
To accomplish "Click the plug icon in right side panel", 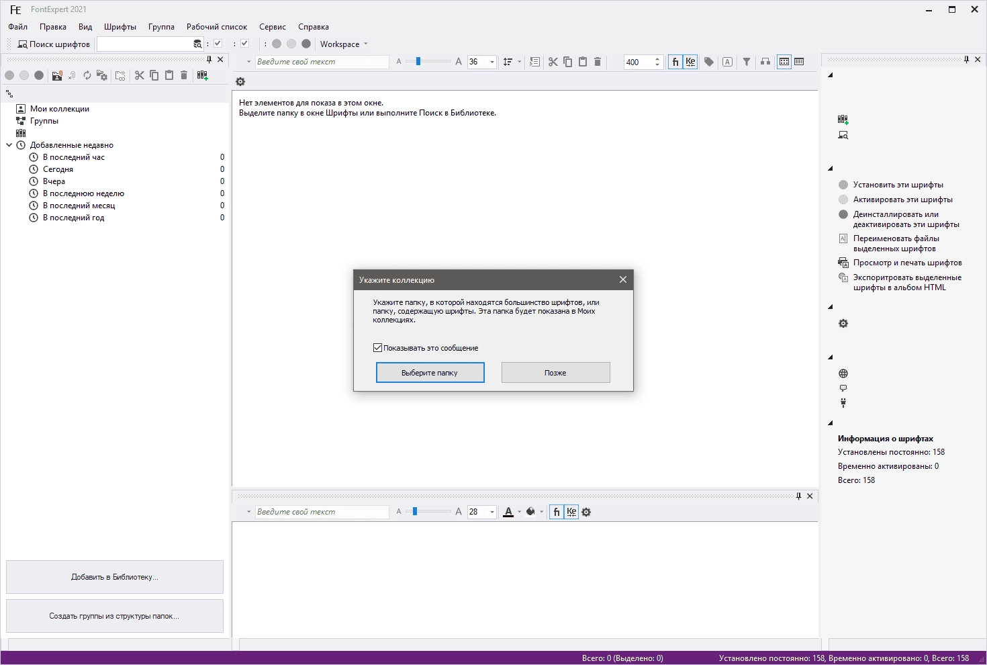I will 843,403.
